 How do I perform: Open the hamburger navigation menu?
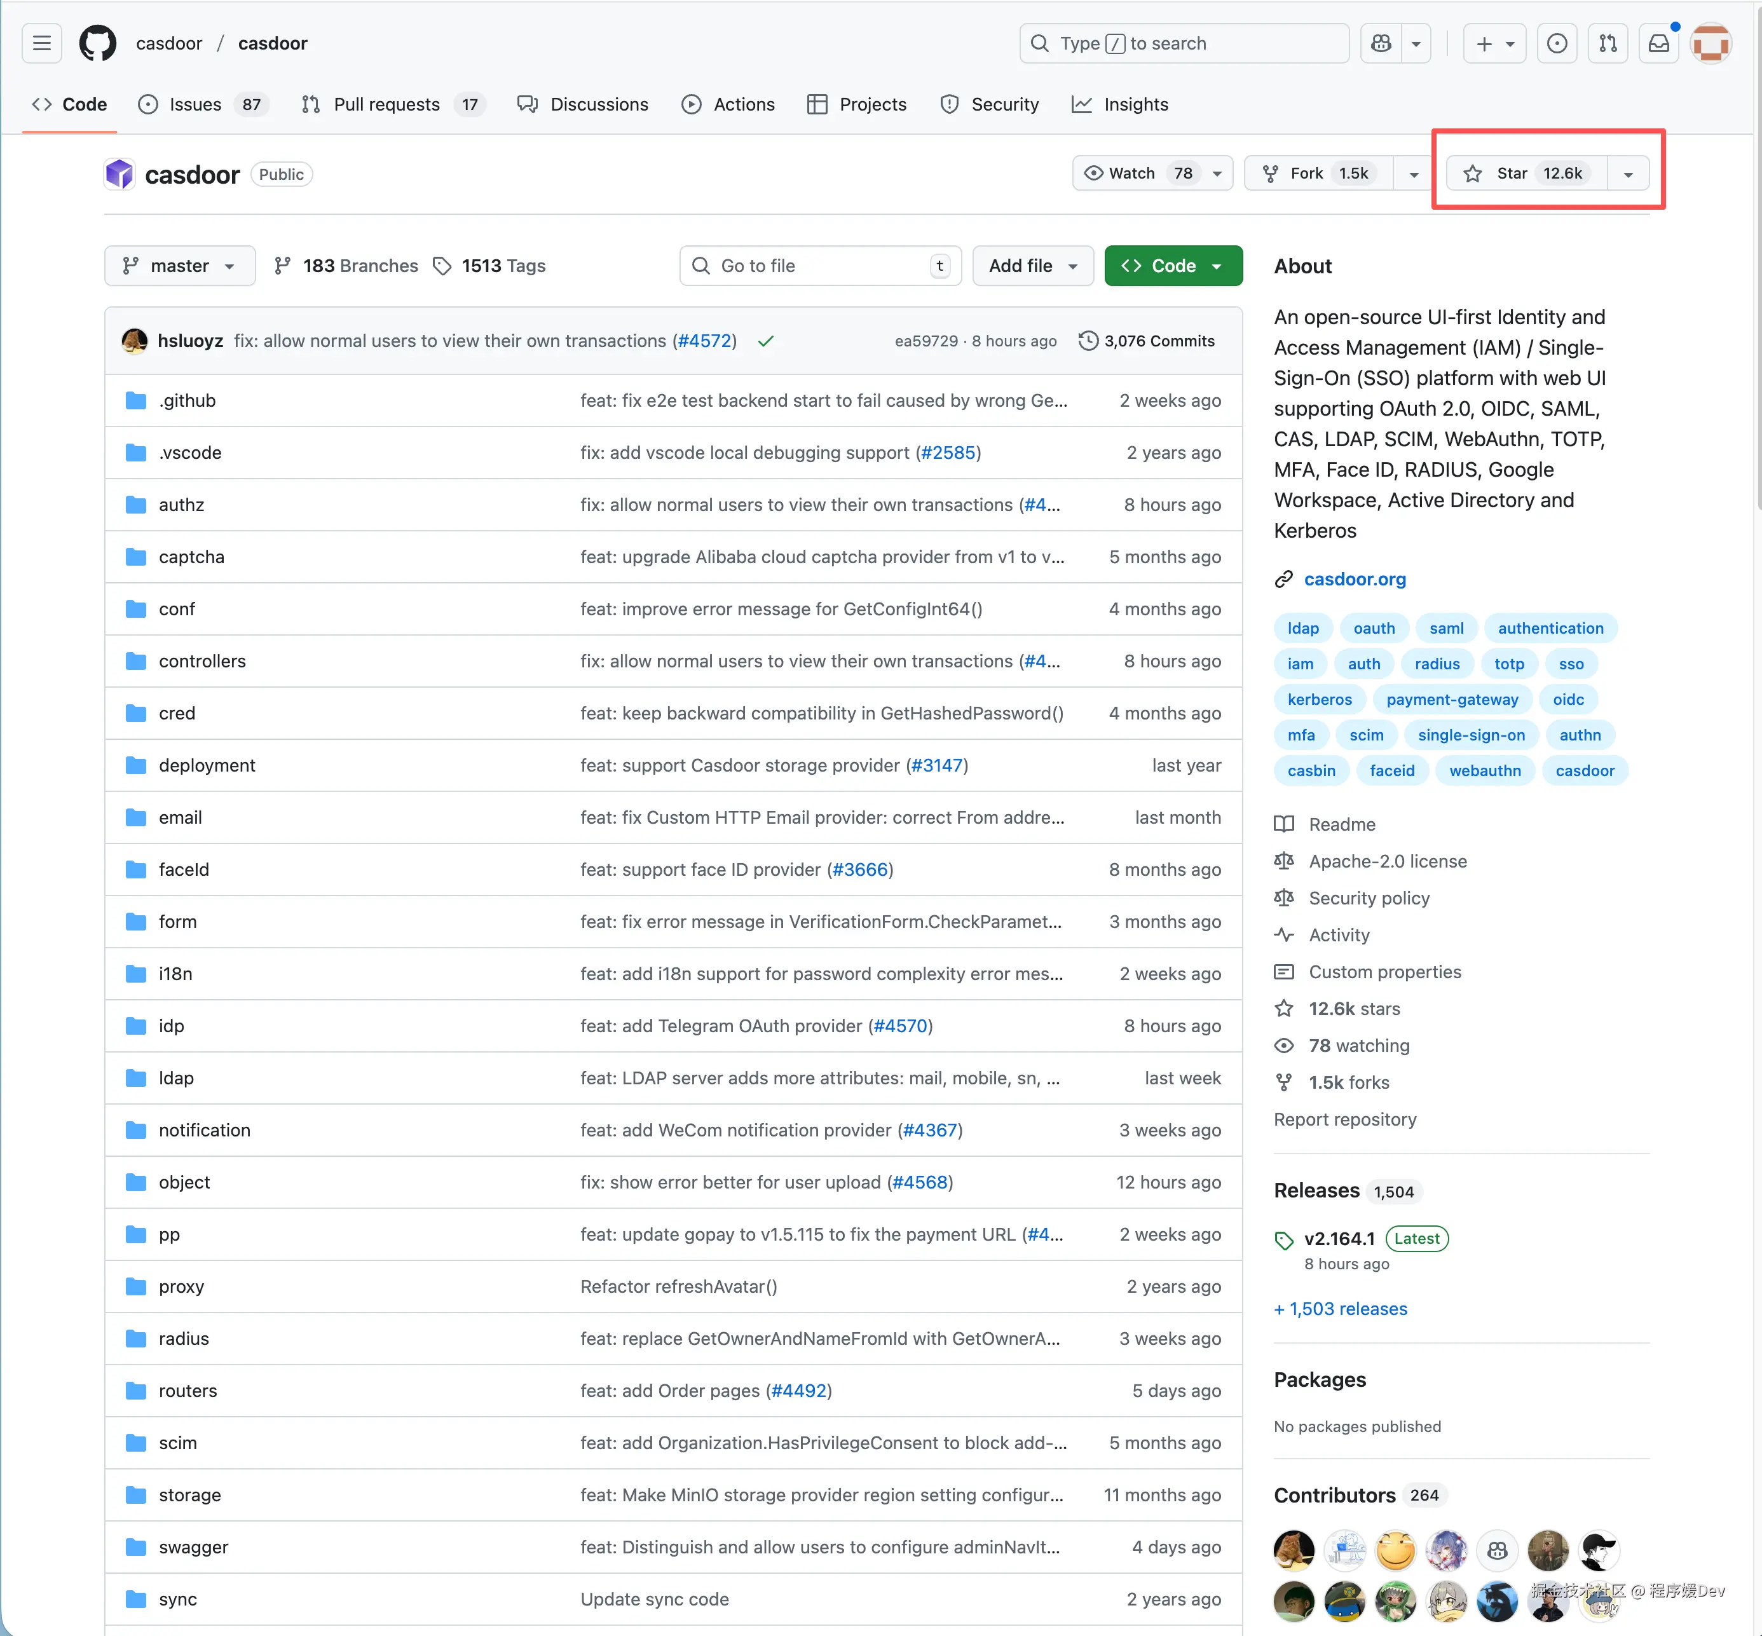coord(41,43)
